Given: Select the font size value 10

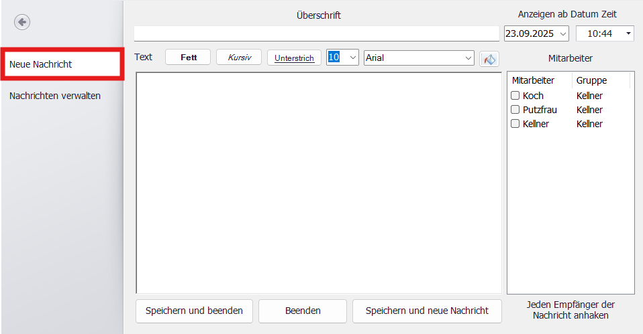Looking at the screenshot, I should [334, 58].
